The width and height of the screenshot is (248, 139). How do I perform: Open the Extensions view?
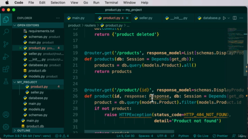(x=6, y=69)
